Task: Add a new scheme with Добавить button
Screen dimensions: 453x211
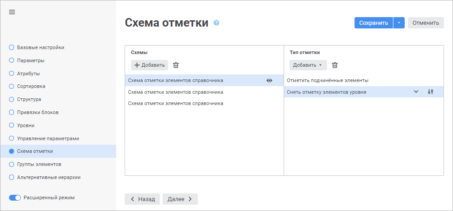Action: pyautogui.click(x=149, y=65)
